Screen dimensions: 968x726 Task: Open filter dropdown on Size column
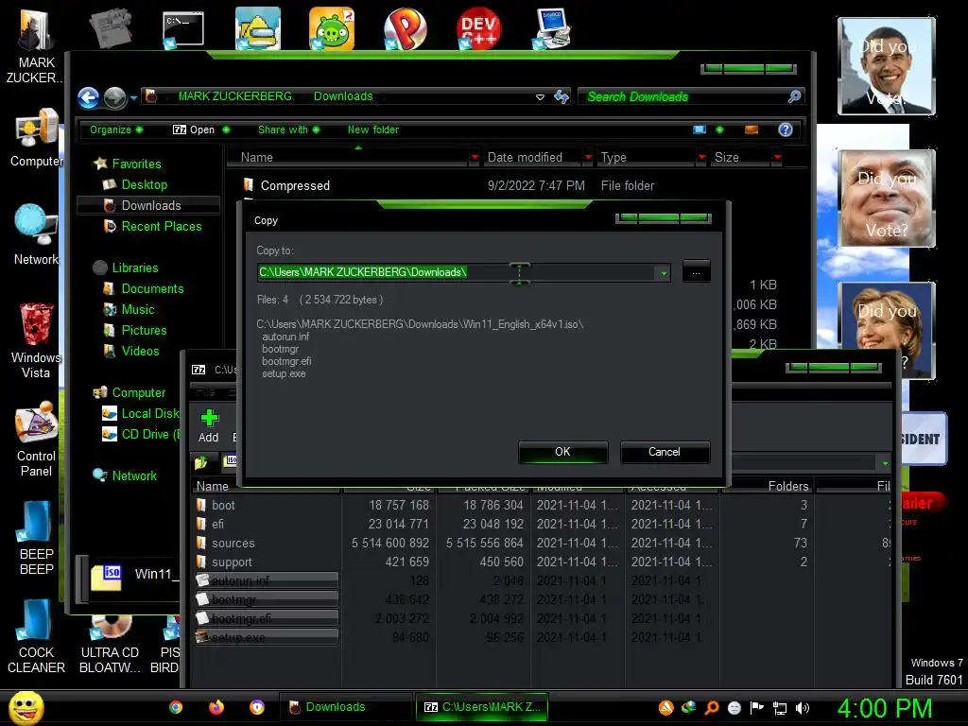pyautogui.click(x=777, y=158)
